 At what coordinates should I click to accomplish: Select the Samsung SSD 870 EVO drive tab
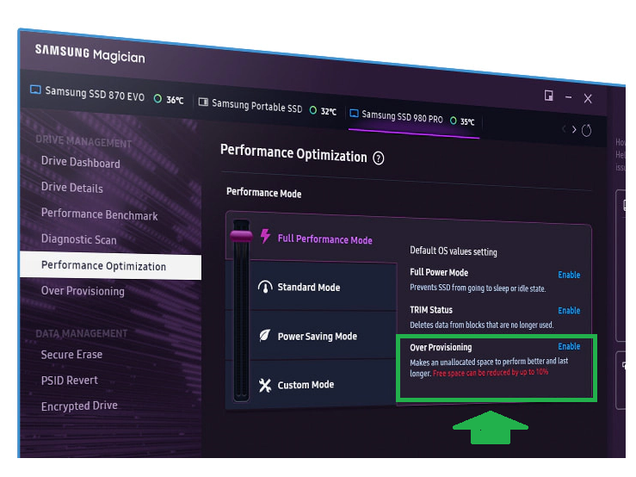coord(107,94)
